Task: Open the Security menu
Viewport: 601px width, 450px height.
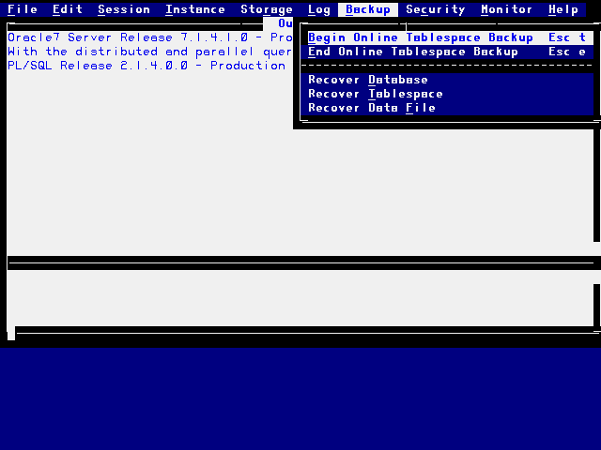Action: (x=436, y=9)
